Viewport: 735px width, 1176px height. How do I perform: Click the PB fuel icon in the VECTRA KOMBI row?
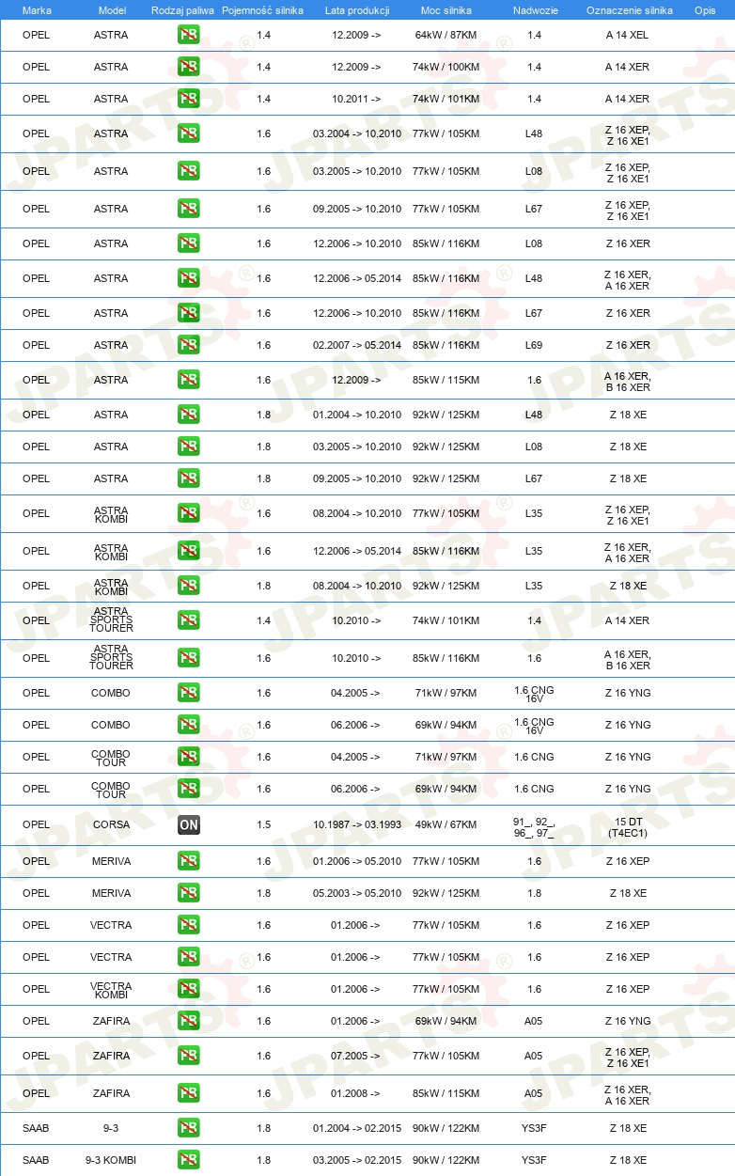[x=189, y=989]
